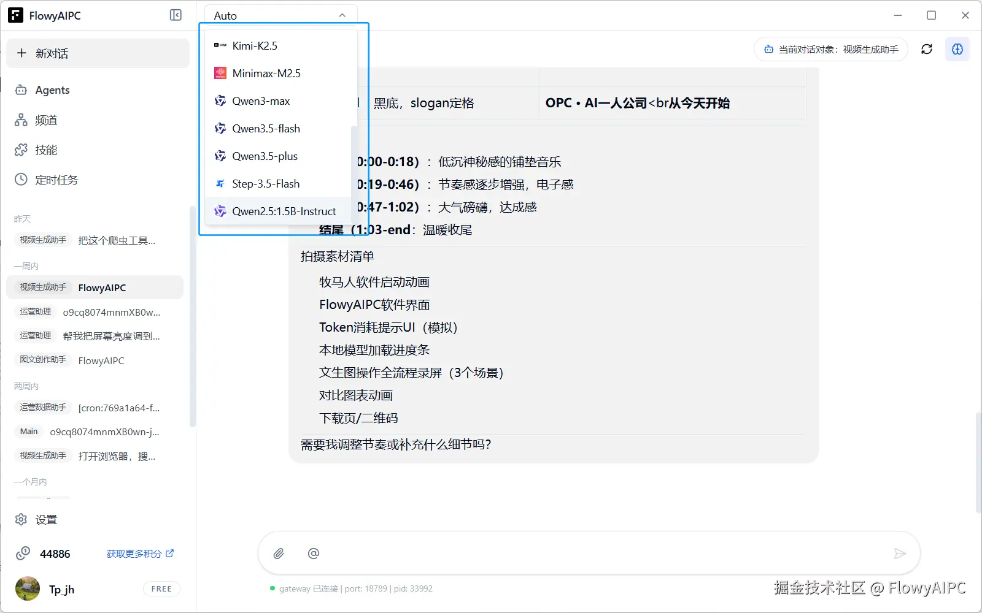
Task: Click the sidebar conversation list scrollbar
Action: tap(192, 316)
